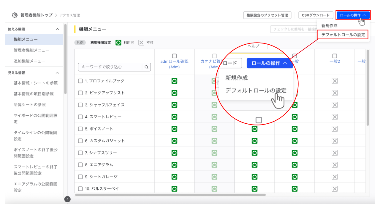Open 所属シートの参照 in the sidebar

[x=30, y=105]
